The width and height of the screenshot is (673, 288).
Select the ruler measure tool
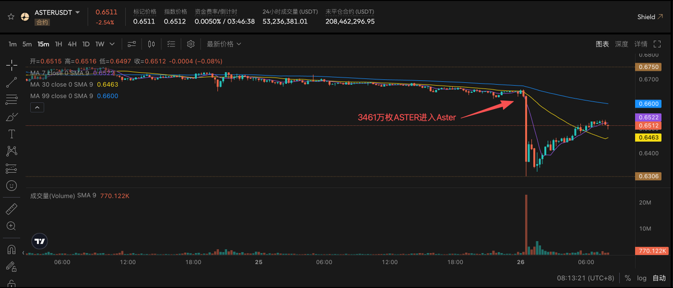coord(11,209)
